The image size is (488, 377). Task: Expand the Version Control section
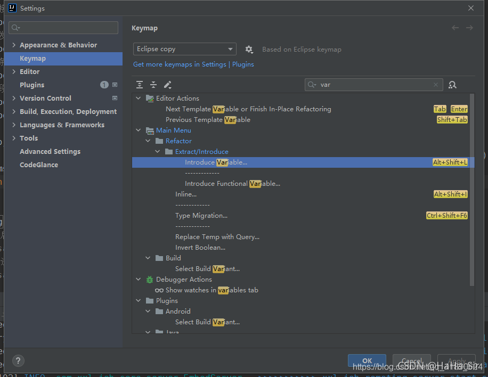pyautogui.click(x=14, y=98)
